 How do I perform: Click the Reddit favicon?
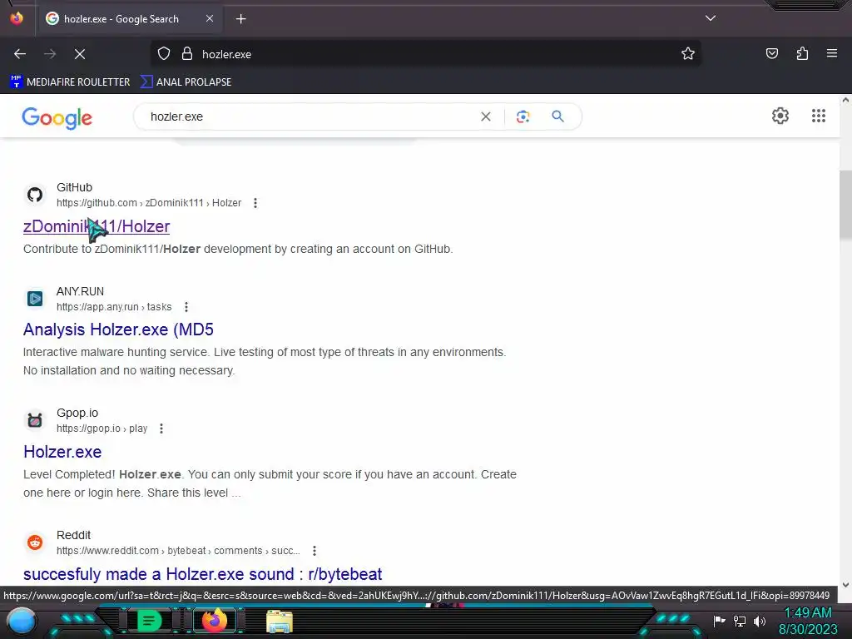click(35, 542)
